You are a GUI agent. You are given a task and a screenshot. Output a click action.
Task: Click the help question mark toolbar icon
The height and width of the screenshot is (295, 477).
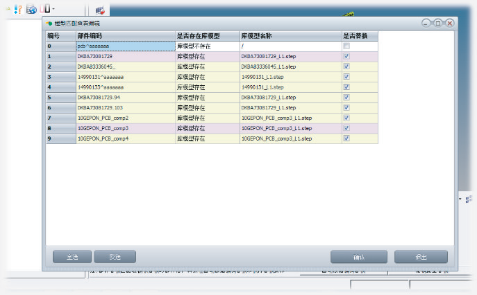19,9
